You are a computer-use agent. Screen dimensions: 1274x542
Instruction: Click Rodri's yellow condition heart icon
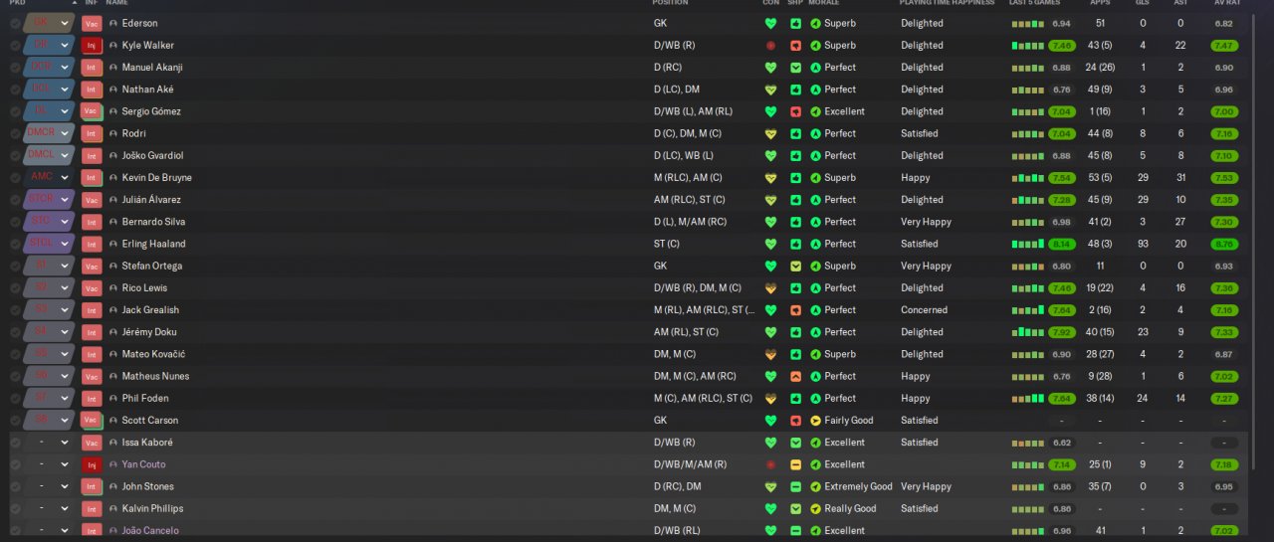pyautogui.click(x=769, y=133)
